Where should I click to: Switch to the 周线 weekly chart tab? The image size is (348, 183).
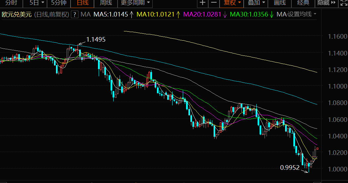tap(106, 3)
